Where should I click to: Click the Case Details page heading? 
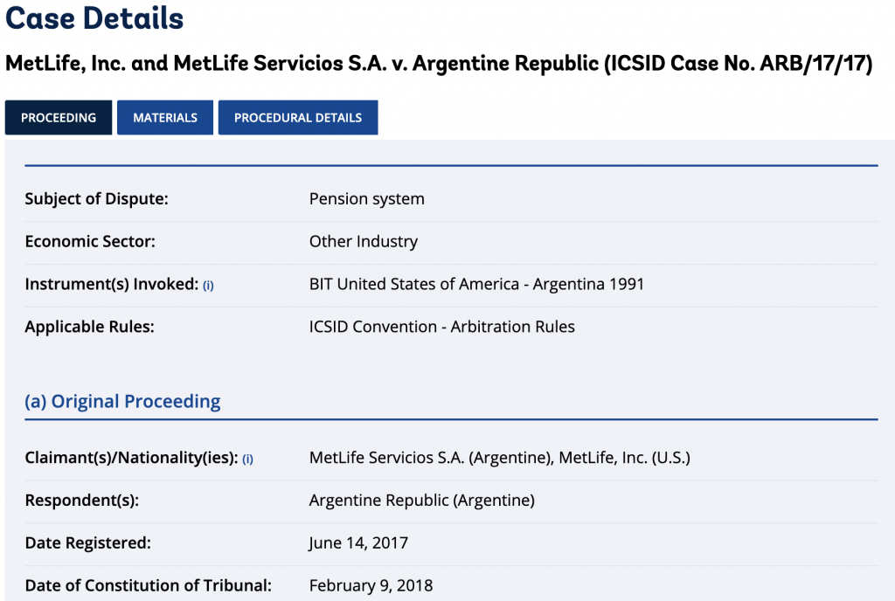(94, 17)
